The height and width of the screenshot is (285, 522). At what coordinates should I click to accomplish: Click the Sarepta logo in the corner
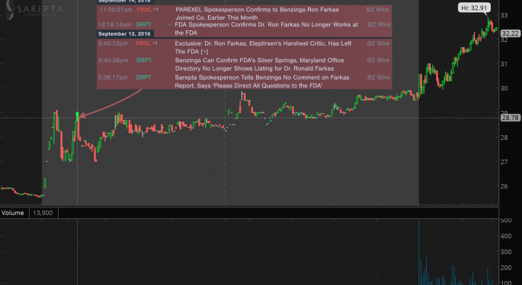tap(34, 9)
